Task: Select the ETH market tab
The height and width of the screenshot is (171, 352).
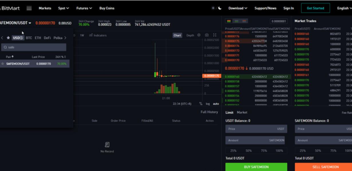Action: [38, 38]
